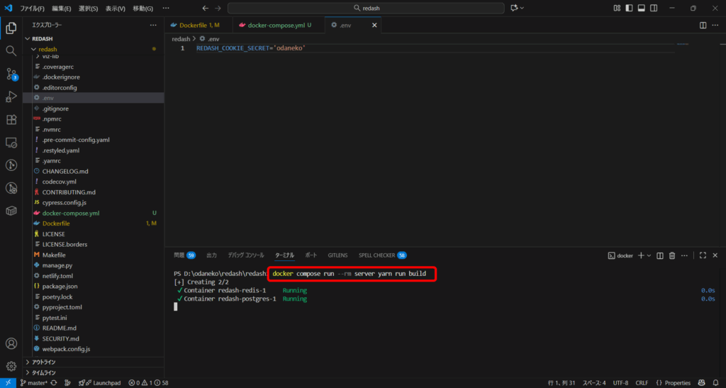Screen dimensions: 726x388
Task: Open the Source Control view icon
Action: point(11,74)
